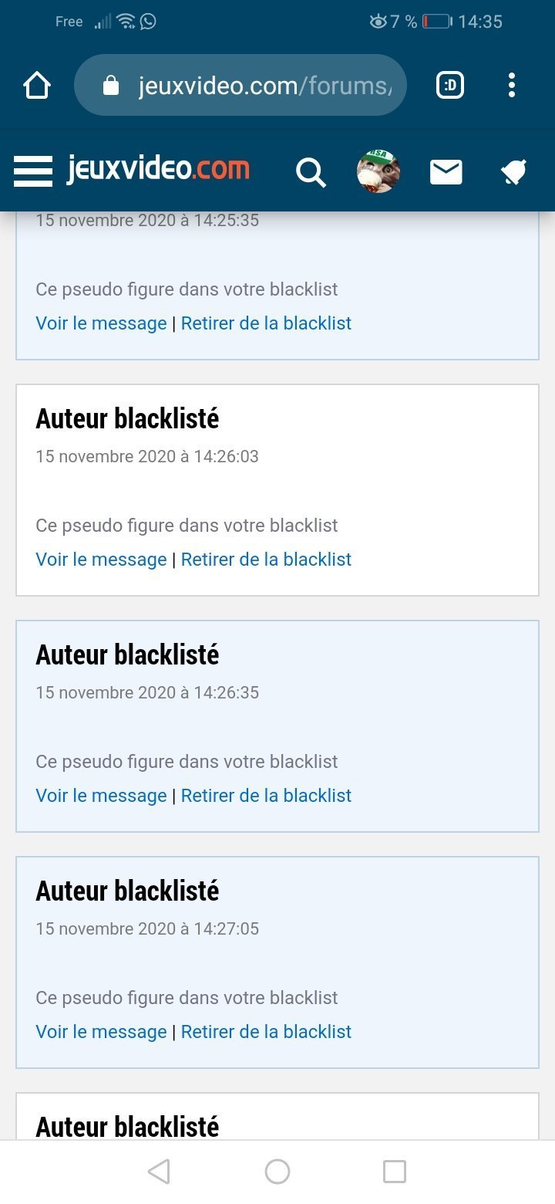The image size is (555, 1204).
Task: Open the user profile avatar
Action: pyautogui.click(x=378, y=171)
